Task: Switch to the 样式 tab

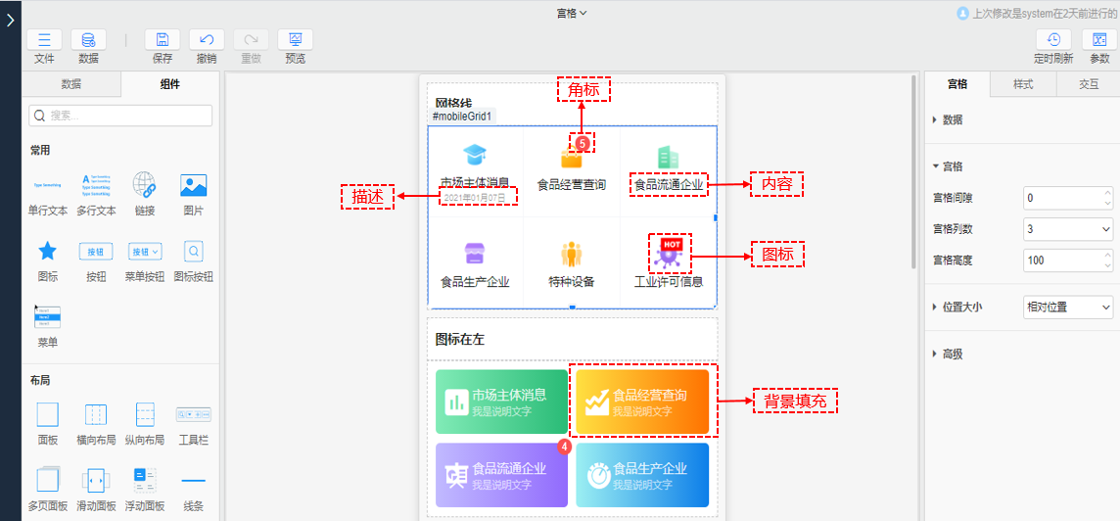Action: pyautogui.click(x=1022, y=84)
